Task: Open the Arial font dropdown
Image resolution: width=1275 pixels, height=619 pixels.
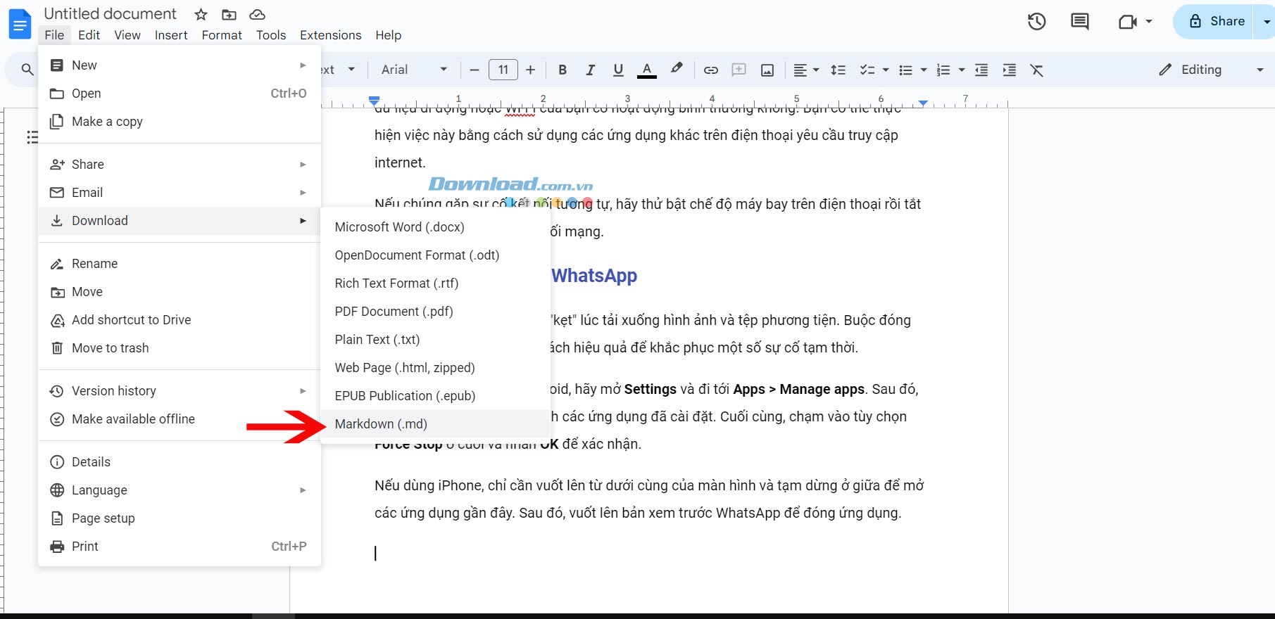Action: 414,70
